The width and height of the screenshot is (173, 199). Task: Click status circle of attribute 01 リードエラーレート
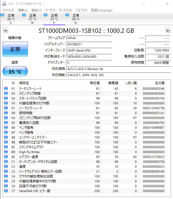pyautogui.click(x=6, y=88)
